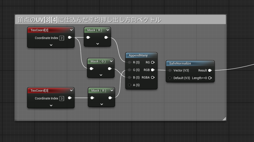
Task: Expand Mask (G) node bottom chevron
Action: 101,75
